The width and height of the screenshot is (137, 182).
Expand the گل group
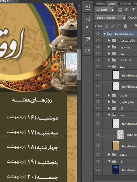109,108
